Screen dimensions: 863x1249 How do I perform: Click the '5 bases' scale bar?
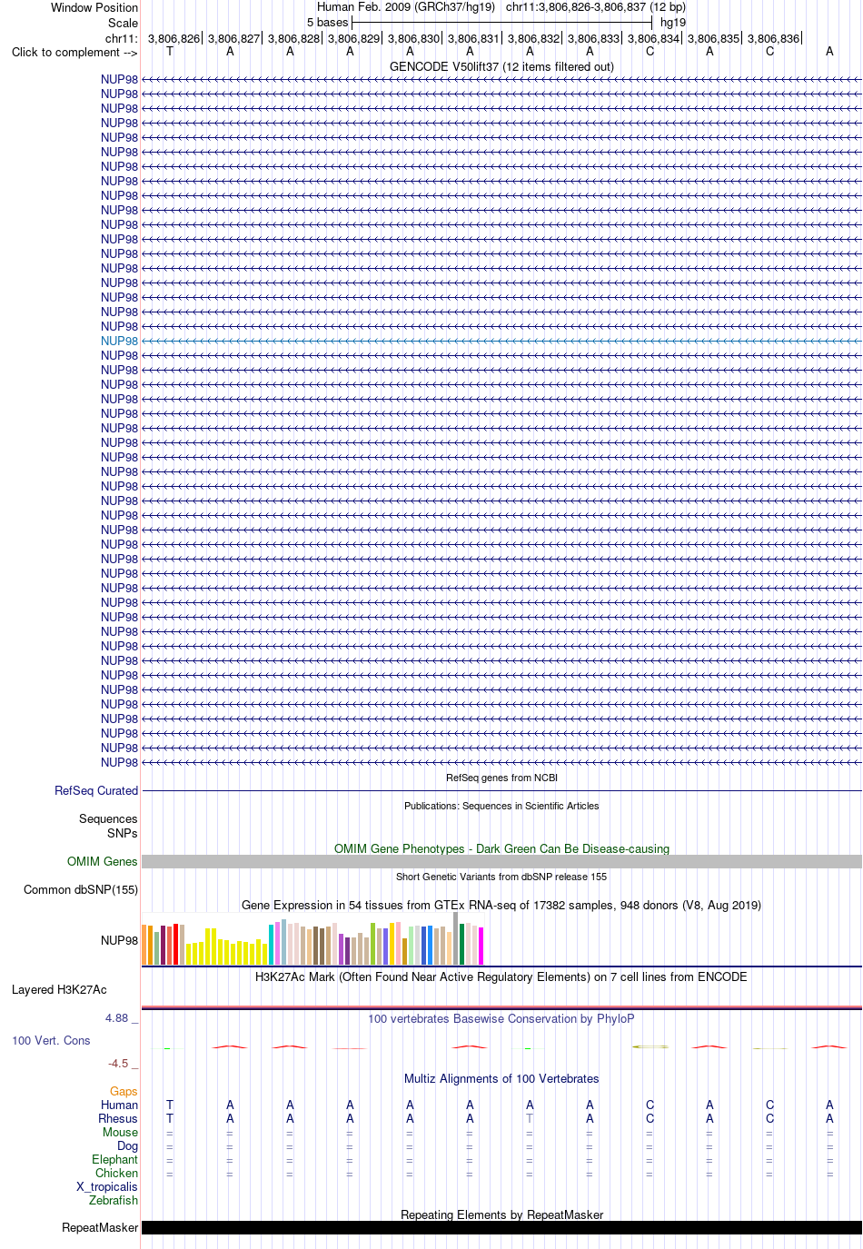tap(501, 22)
